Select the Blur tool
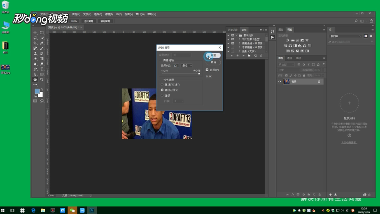 pos(35,64)
